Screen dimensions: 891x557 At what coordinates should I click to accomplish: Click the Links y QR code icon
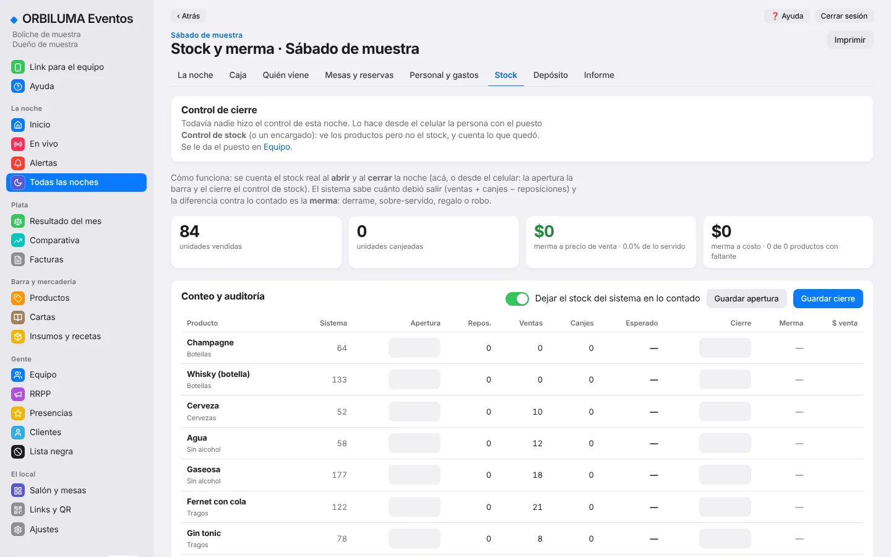point(18,509)
